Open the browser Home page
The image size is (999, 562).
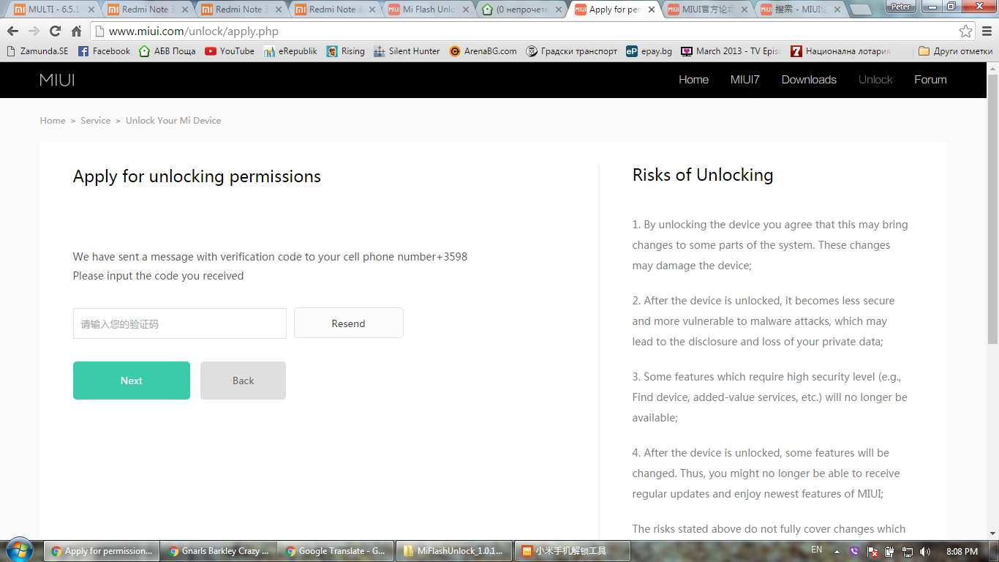point(76,31)
